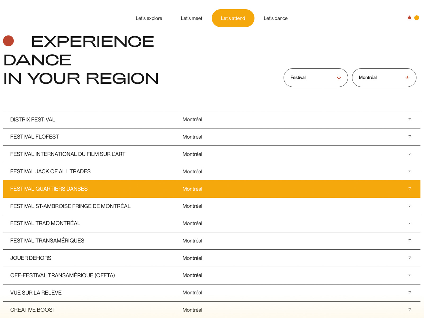Open arrow icon beside Festival Jack of All Trades
Image resolution: width=424 pixels, height=318 pixels.
click(410, 171)
